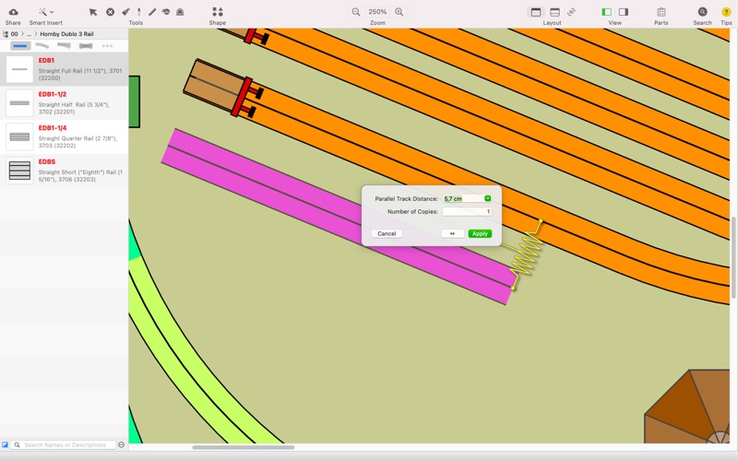Open the zoom percentage dropdown
This screenshot has width=738, height=461.
pyautogui.click(x=377, y=12)
